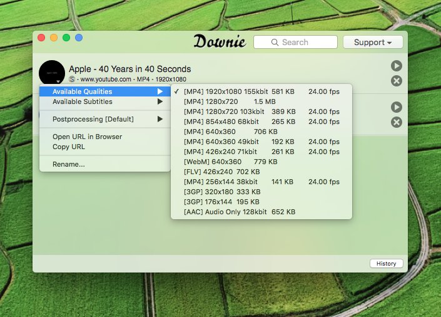This screenshot has height=317, width=441.
Task: Select 3GP 176x144 195 KB quality
Action: [261, 202]
